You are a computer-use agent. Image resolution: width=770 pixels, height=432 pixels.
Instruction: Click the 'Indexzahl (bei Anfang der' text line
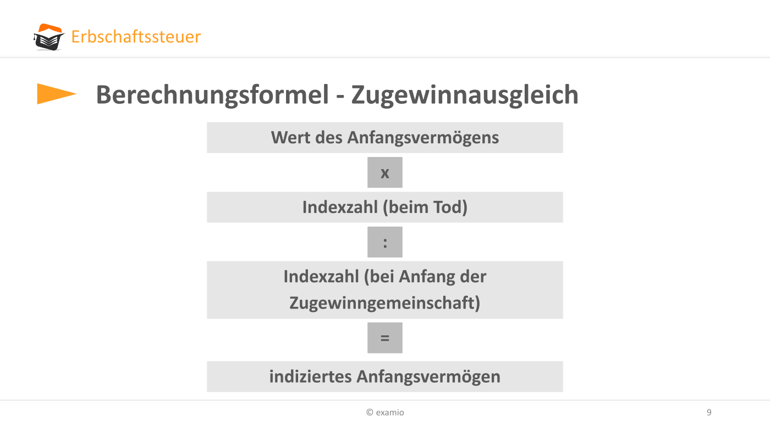point(385,276)
